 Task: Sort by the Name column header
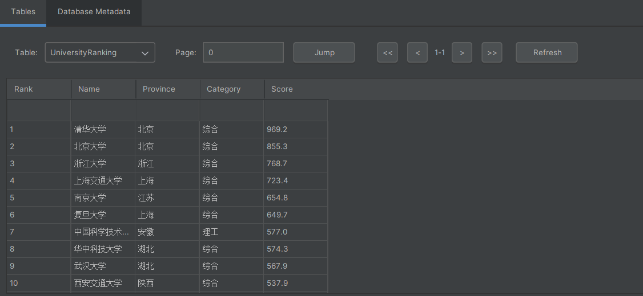coord(104,89)
